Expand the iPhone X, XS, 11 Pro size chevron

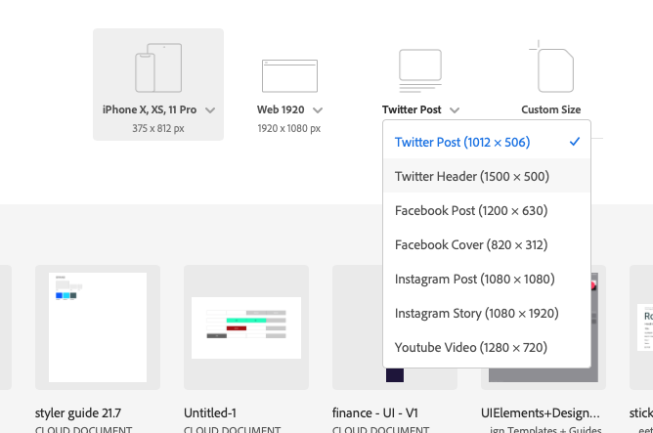click(210, 110)
